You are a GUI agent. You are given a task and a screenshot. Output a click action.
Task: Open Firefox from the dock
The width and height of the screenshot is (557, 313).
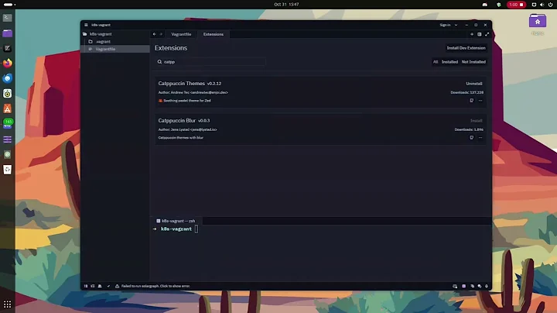(8, 64)
